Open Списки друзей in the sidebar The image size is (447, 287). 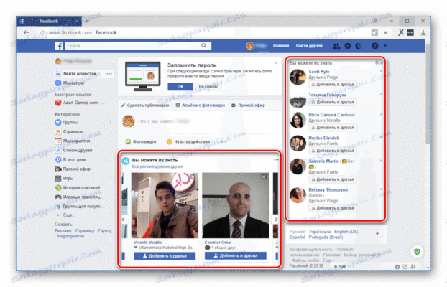click(x=78, y=151)
